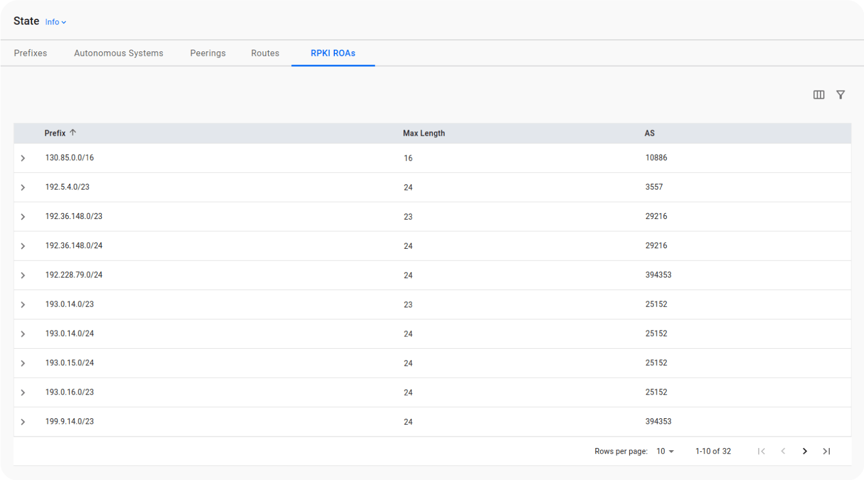This screenshot has height=480, width=864.
Task: Open the column visibility settings icon
Action: click(x=819, y=95)
